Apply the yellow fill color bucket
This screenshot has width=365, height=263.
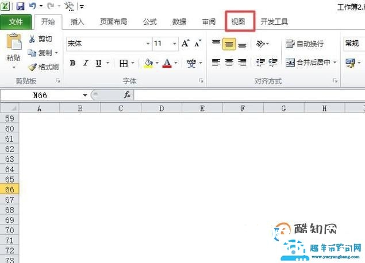click(148, 63)
